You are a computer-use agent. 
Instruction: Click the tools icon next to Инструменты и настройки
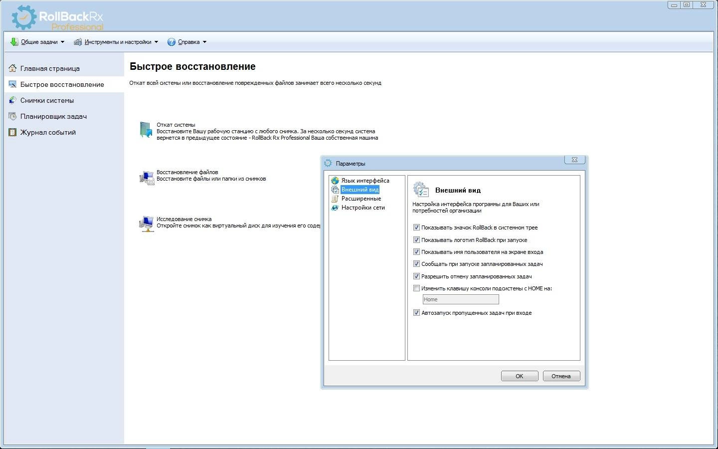78,42
